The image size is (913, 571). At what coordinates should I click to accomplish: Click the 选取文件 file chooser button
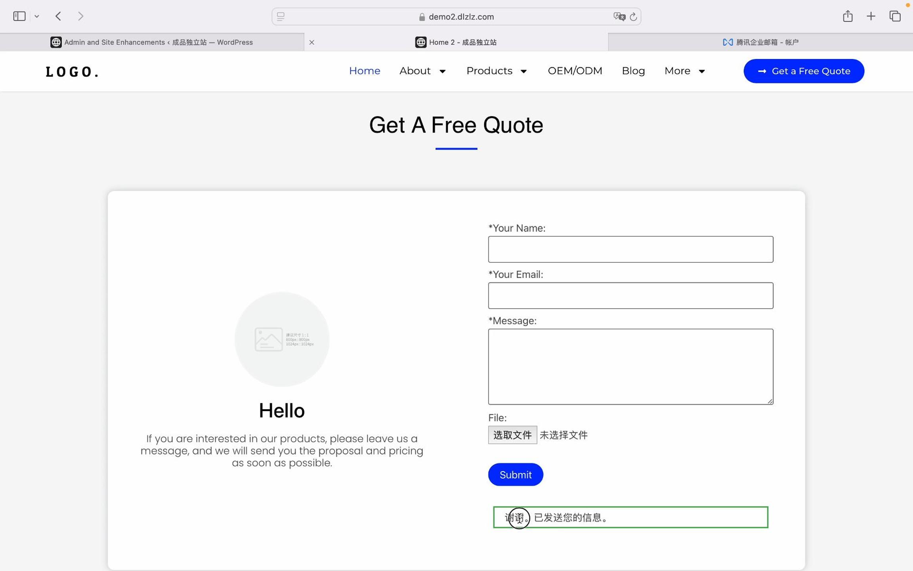[512, 435]
